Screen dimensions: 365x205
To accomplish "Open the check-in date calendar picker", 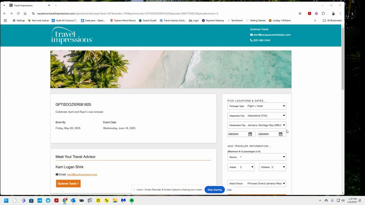I will click(250, 134).
